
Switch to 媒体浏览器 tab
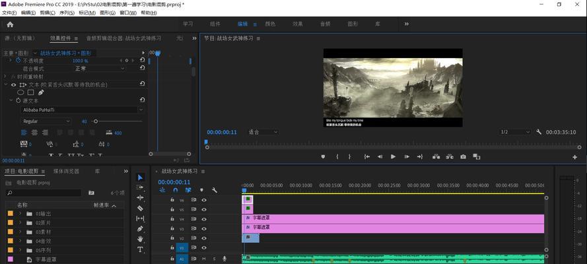coord(66,171)
